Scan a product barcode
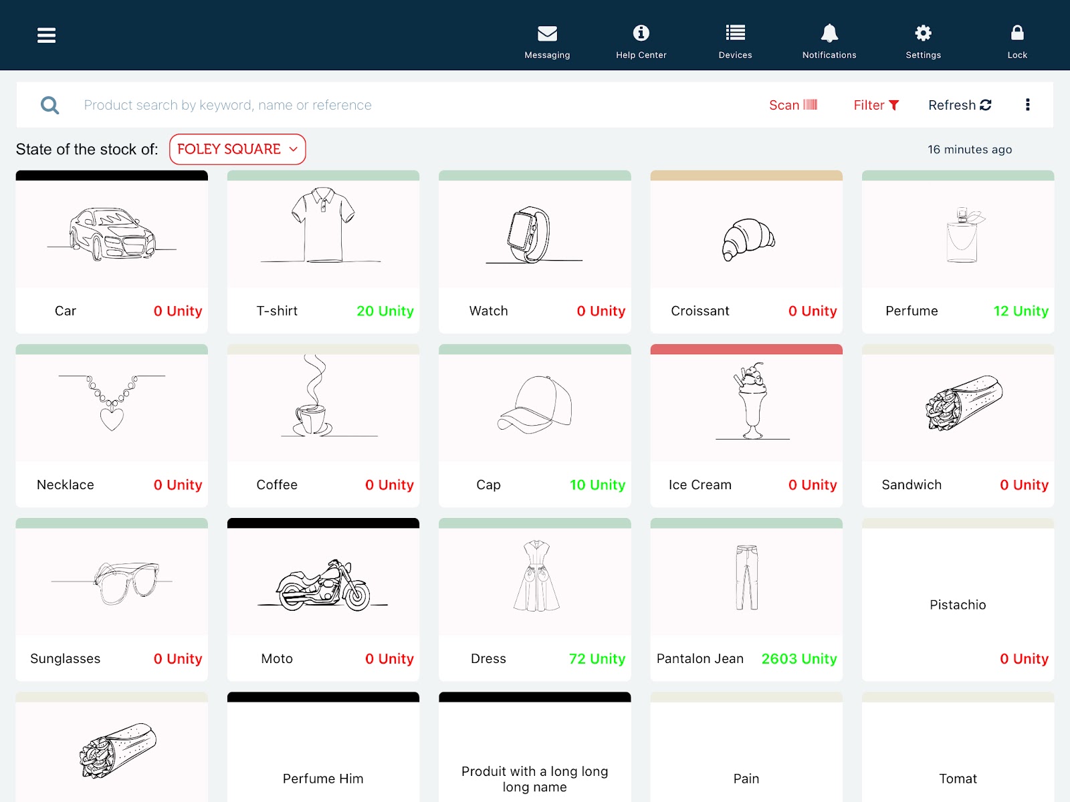Viewport: 1070px width, 802px height. pos(793,105)
